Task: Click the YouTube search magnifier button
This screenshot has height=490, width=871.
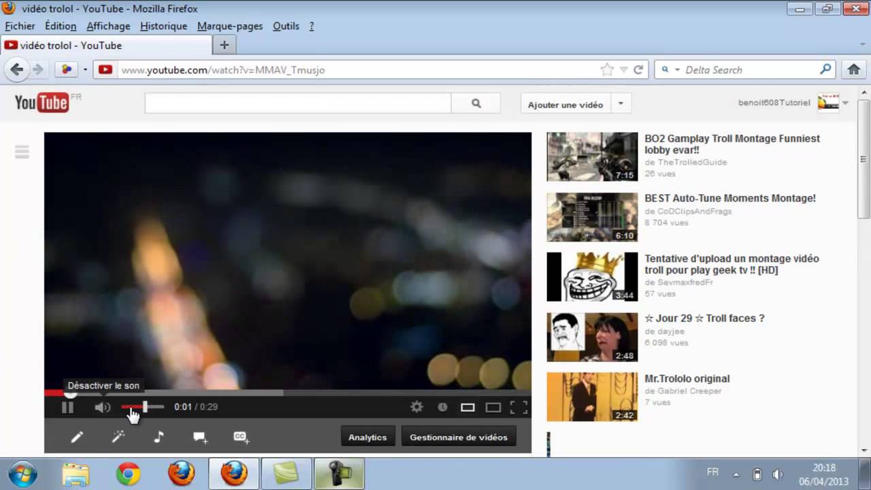Action: [x=476, y=103]
